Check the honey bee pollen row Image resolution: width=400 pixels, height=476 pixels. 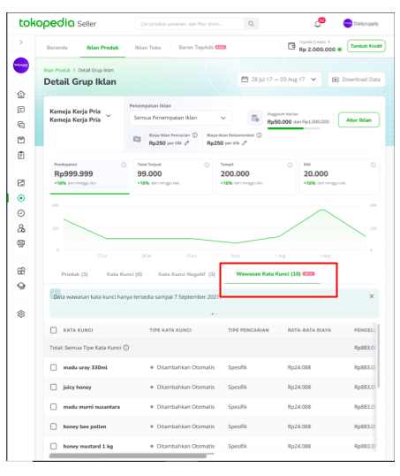[x=54, y=426]
